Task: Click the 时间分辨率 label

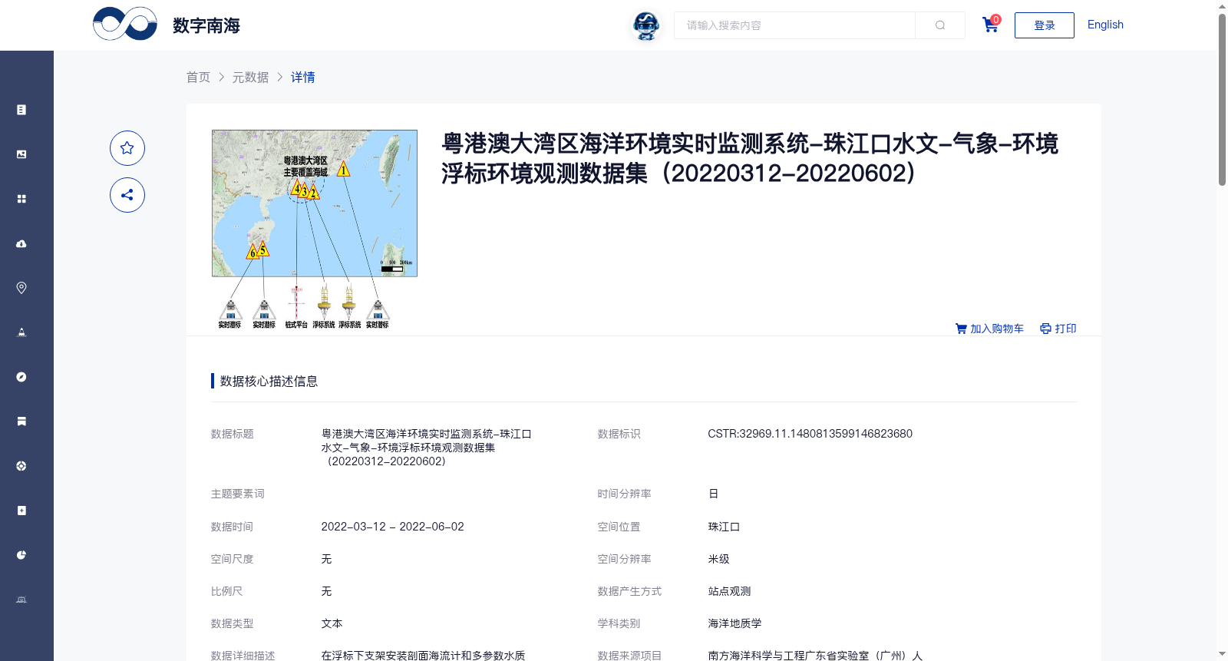Action: coord(624,494)
